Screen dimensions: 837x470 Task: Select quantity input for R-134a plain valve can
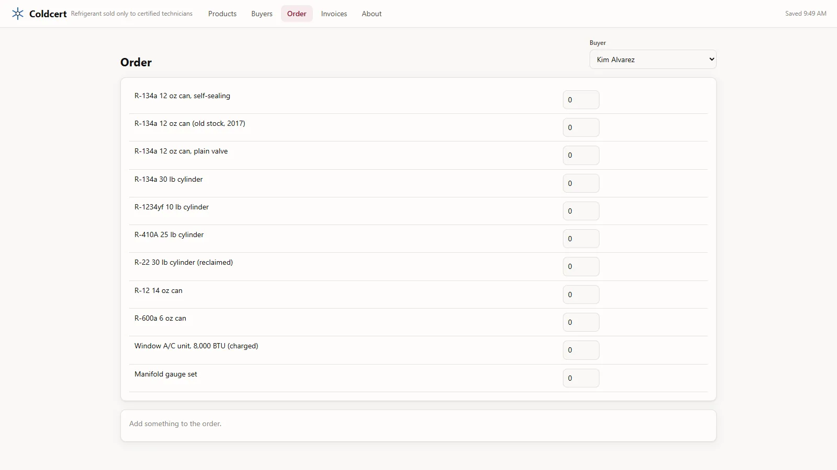[x=581, y=155]
